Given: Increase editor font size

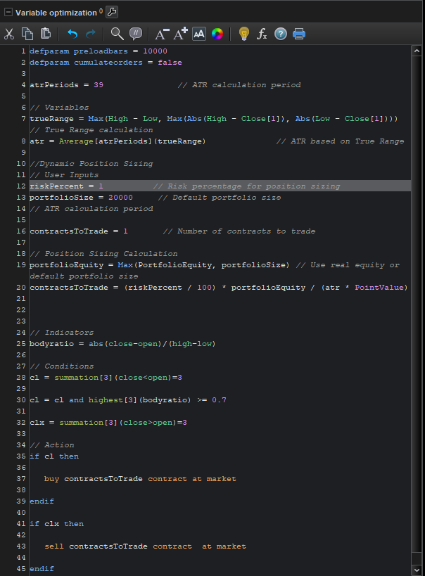Looking at the screenshot, I should tap(181, 34).
